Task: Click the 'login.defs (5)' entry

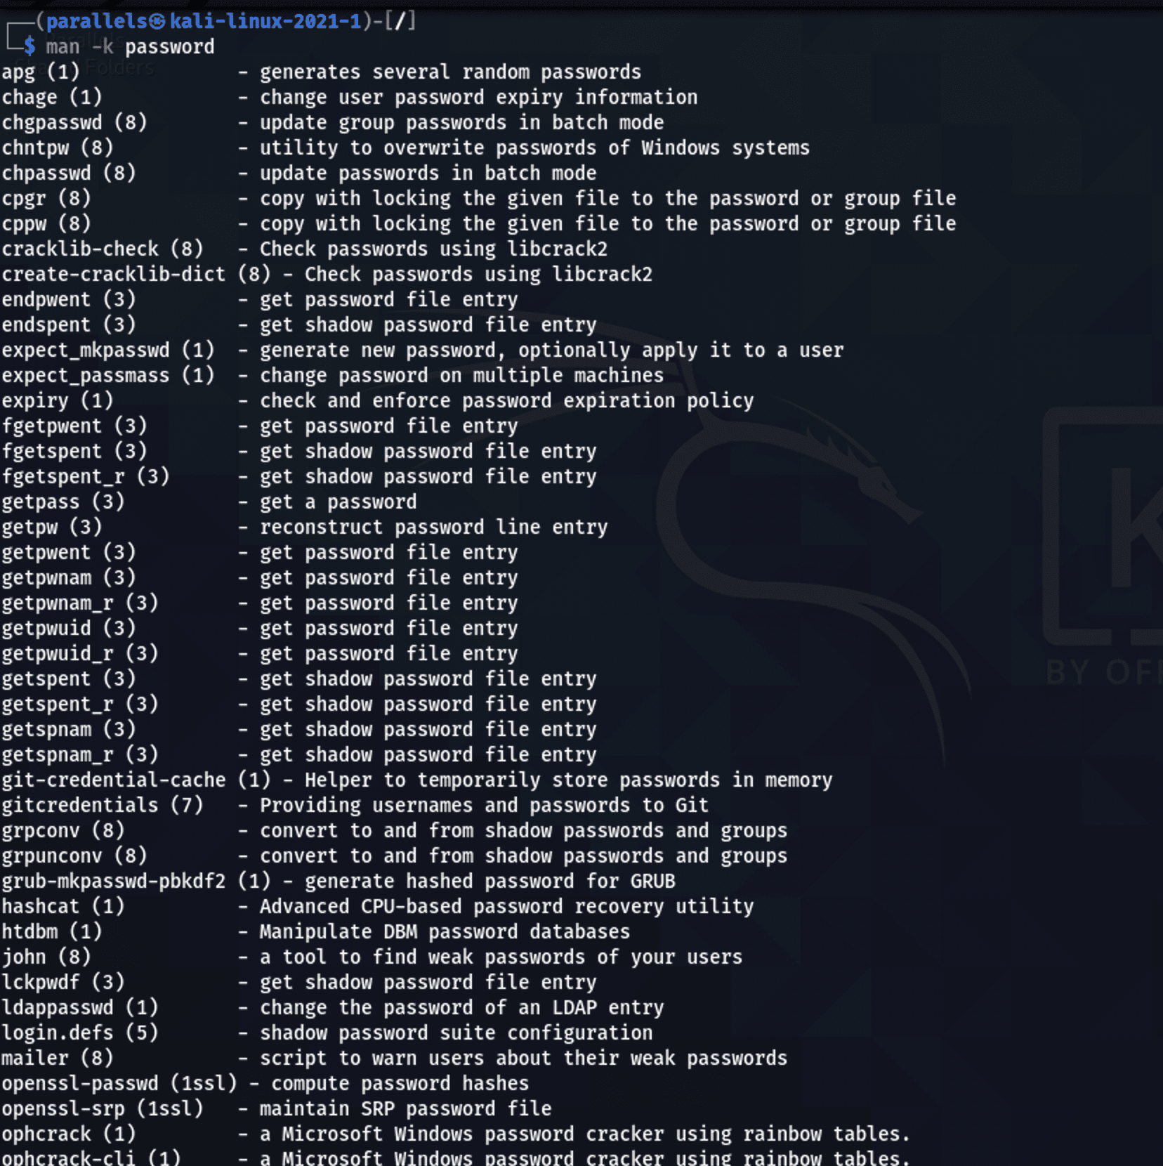Action: tap(80, 1033)
